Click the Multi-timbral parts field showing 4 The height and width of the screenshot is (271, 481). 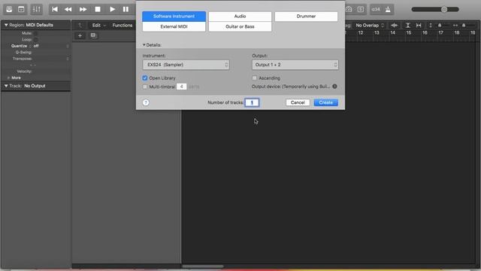point(182,87)
